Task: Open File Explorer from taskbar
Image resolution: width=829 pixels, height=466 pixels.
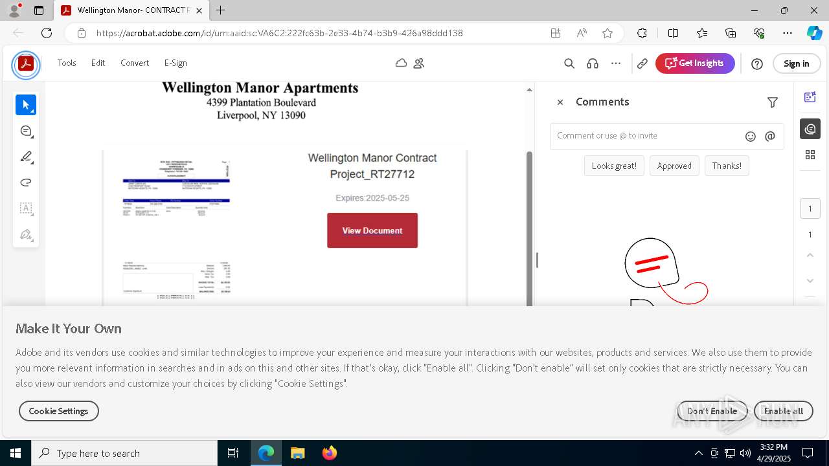Action: tap(298, 453)
